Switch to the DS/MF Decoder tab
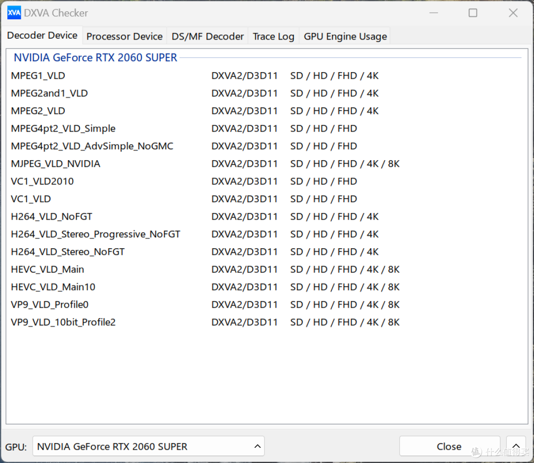Viewport: 534px width, 463px height. [x=208, y=36]
